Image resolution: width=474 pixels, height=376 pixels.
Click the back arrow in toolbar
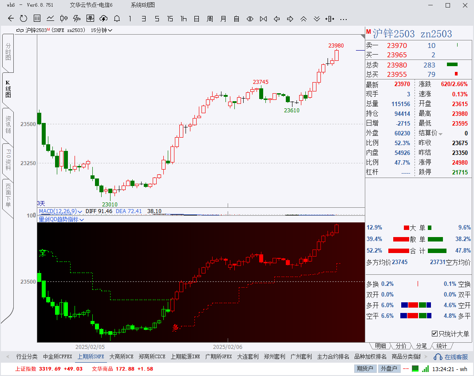11,19
